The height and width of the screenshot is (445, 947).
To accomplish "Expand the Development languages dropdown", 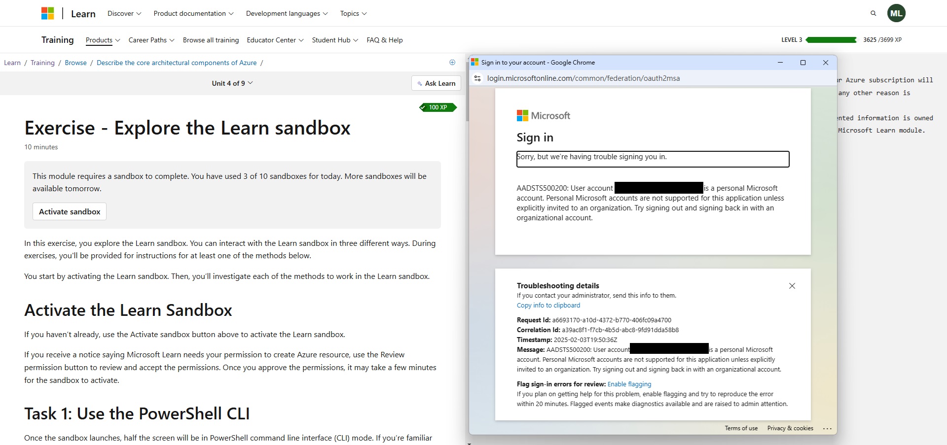I will pyautogui.click(x=287, y=13).
